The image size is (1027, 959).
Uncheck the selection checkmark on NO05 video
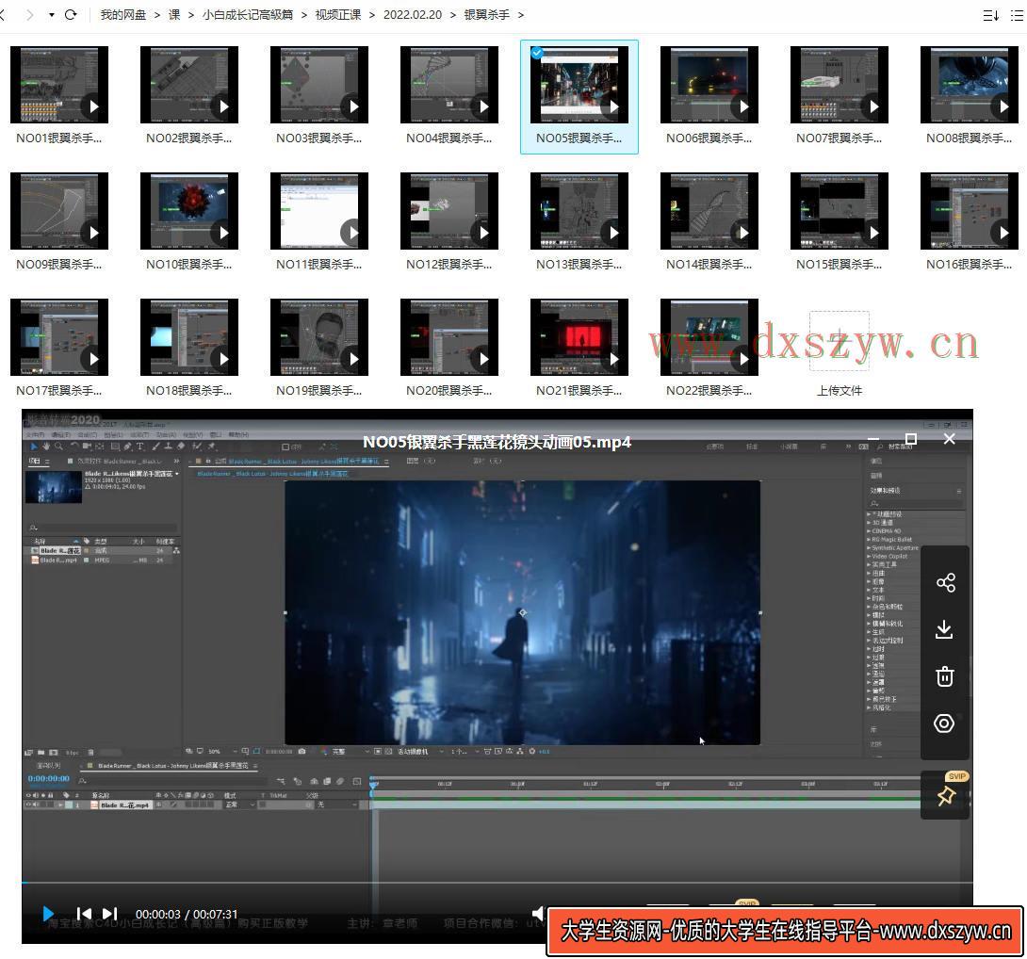[x=537, y=53]
